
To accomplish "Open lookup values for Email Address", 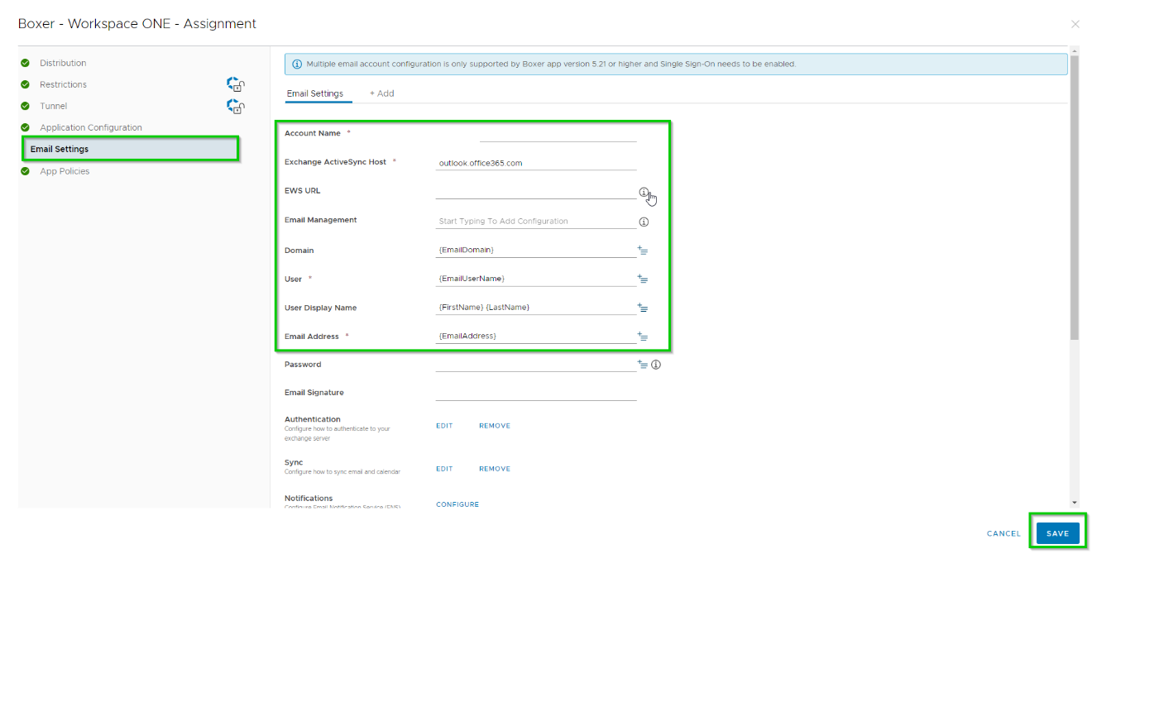I will point(643,336).
